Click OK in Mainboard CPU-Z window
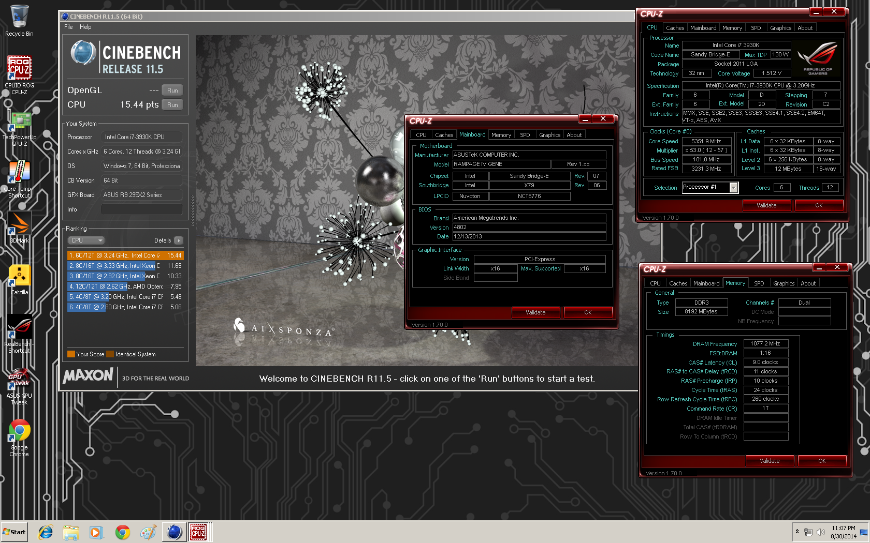870x543 pixels. click(588, 312)
